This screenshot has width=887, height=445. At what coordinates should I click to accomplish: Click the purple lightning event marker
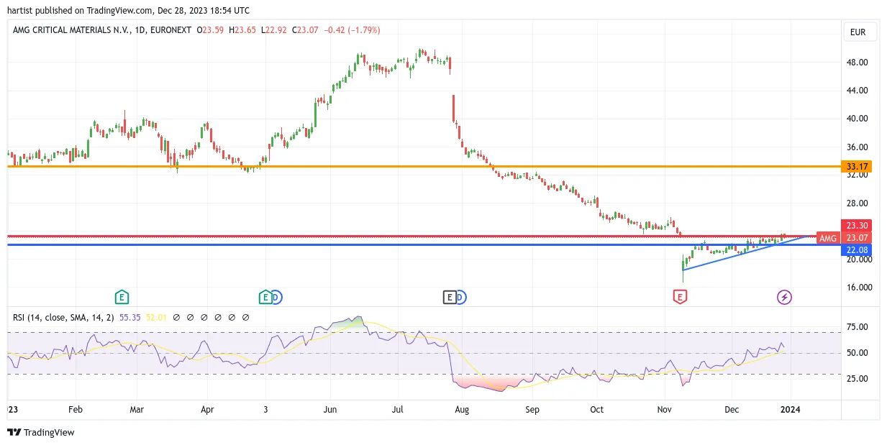pos(784,297)
